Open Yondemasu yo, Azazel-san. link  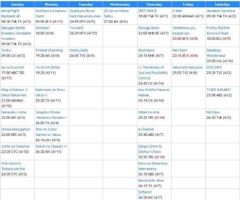click(184, 31)
